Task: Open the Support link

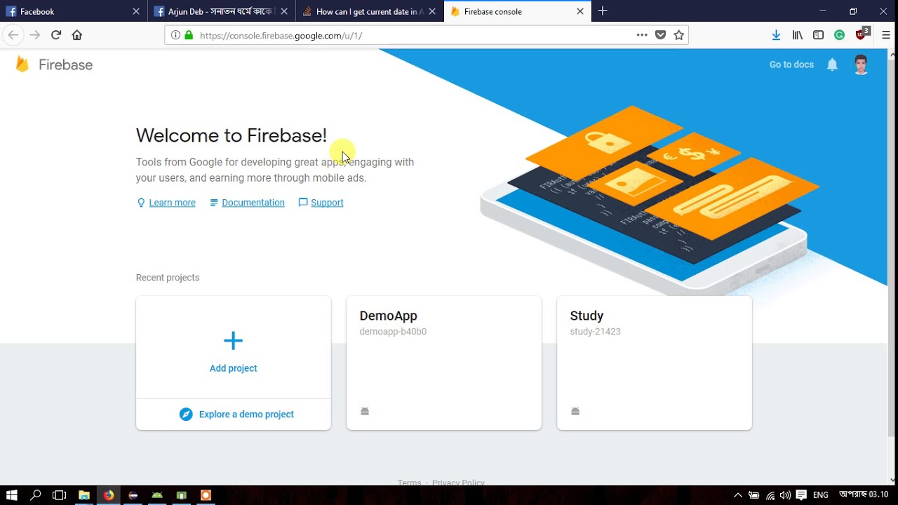Action: coord(327,203)
